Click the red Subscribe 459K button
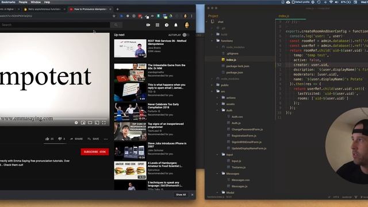368x207 pixels. click(95, 152)
